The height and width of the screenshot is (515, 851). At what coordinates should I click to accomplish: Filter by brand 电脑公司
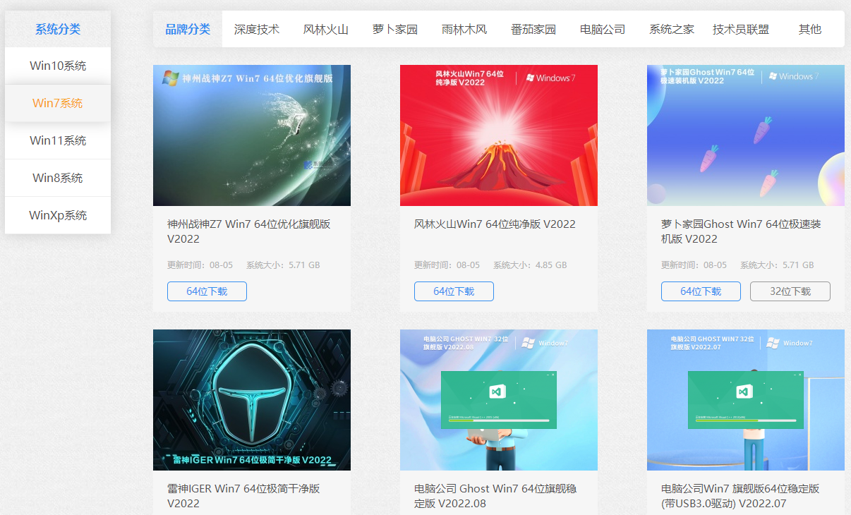[603, 29]
